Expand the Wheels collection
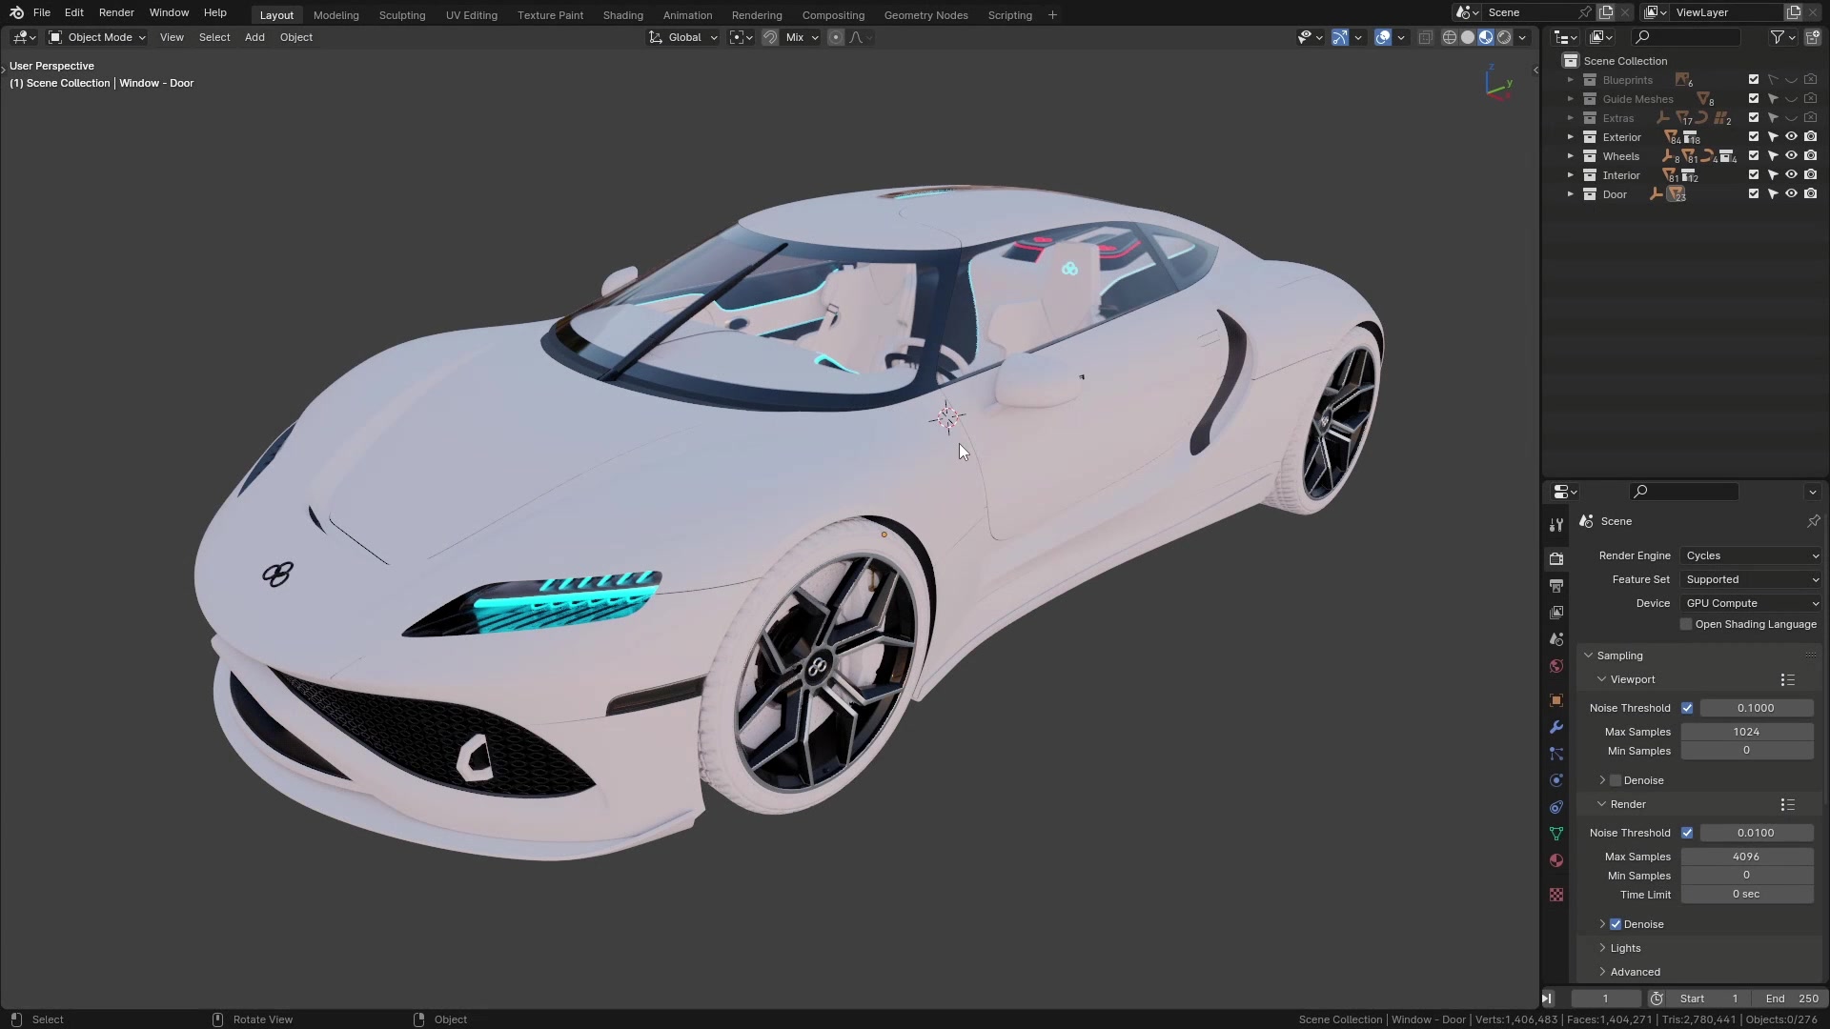This screenshot has width=1830, height=1029. 1571,156
